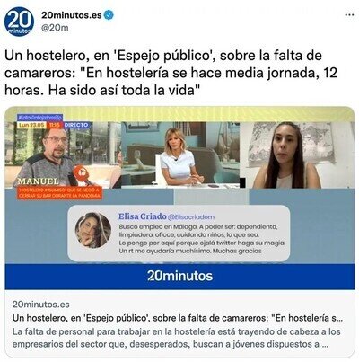359x362 pixels.
Task: Open the link card headline 'Un hostelero, en...'
Action: point(178,318)
